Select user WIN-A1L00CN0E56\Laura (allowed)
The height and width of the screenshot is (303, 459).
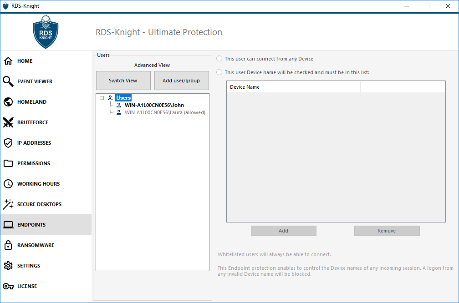(165, 112)
